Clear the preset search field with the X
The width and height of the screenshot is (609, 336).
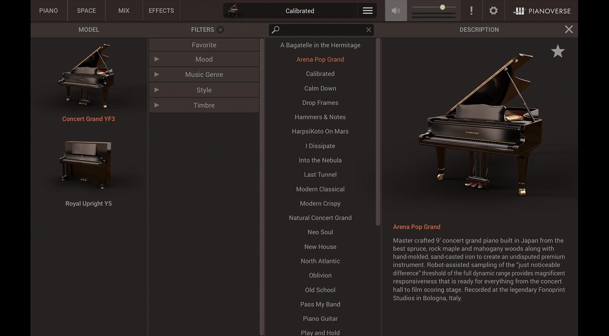368,30
